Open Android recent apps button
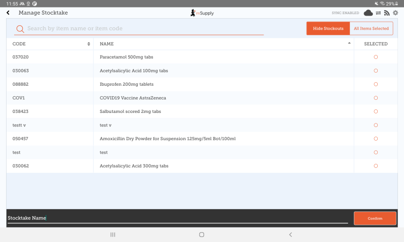Viewport: 404px width, 242px height. click(x=113, y=234)
